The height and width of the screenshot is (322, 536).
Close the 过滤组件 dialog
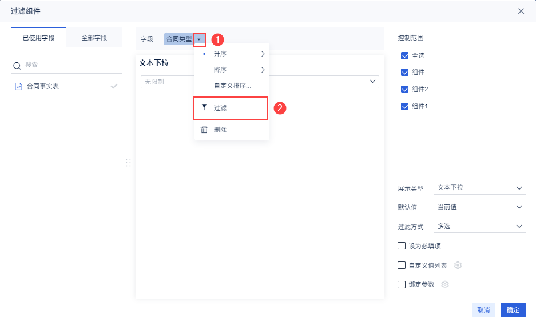[521, 11]
